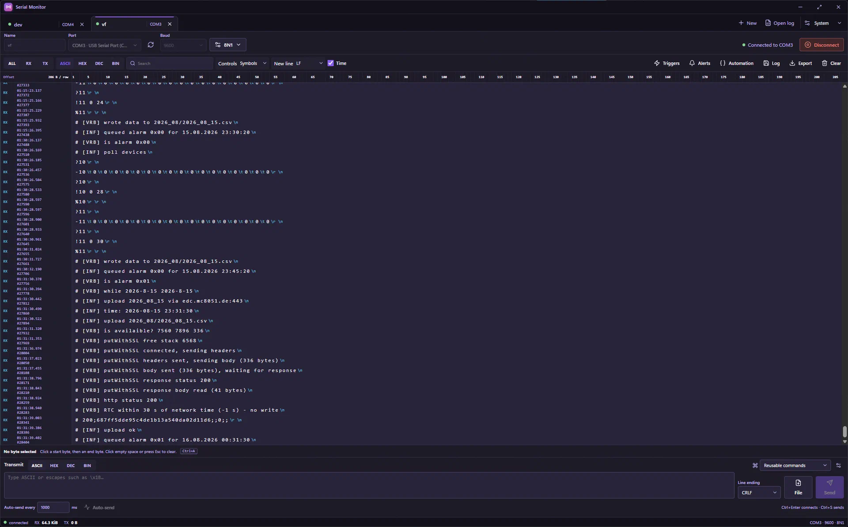Viewport: 848px width, 527px height.
Task: Open the Alerts panel
Action: (700, 64)
